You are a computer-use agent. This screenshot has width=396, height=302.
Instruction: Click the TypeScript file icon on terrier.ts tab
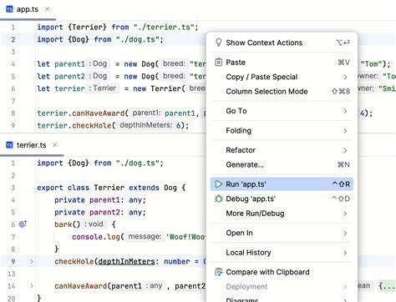pyautogui.click(x=9, y=145)
